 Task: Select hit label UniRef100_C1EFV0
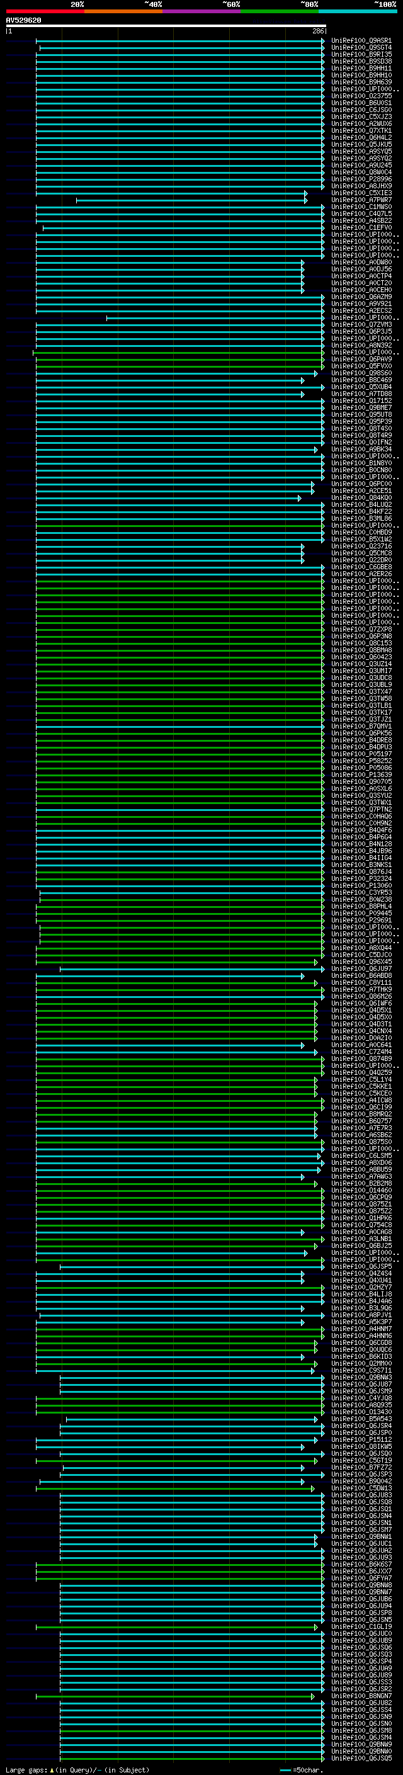pyautogui.click(x=361, y=227)
